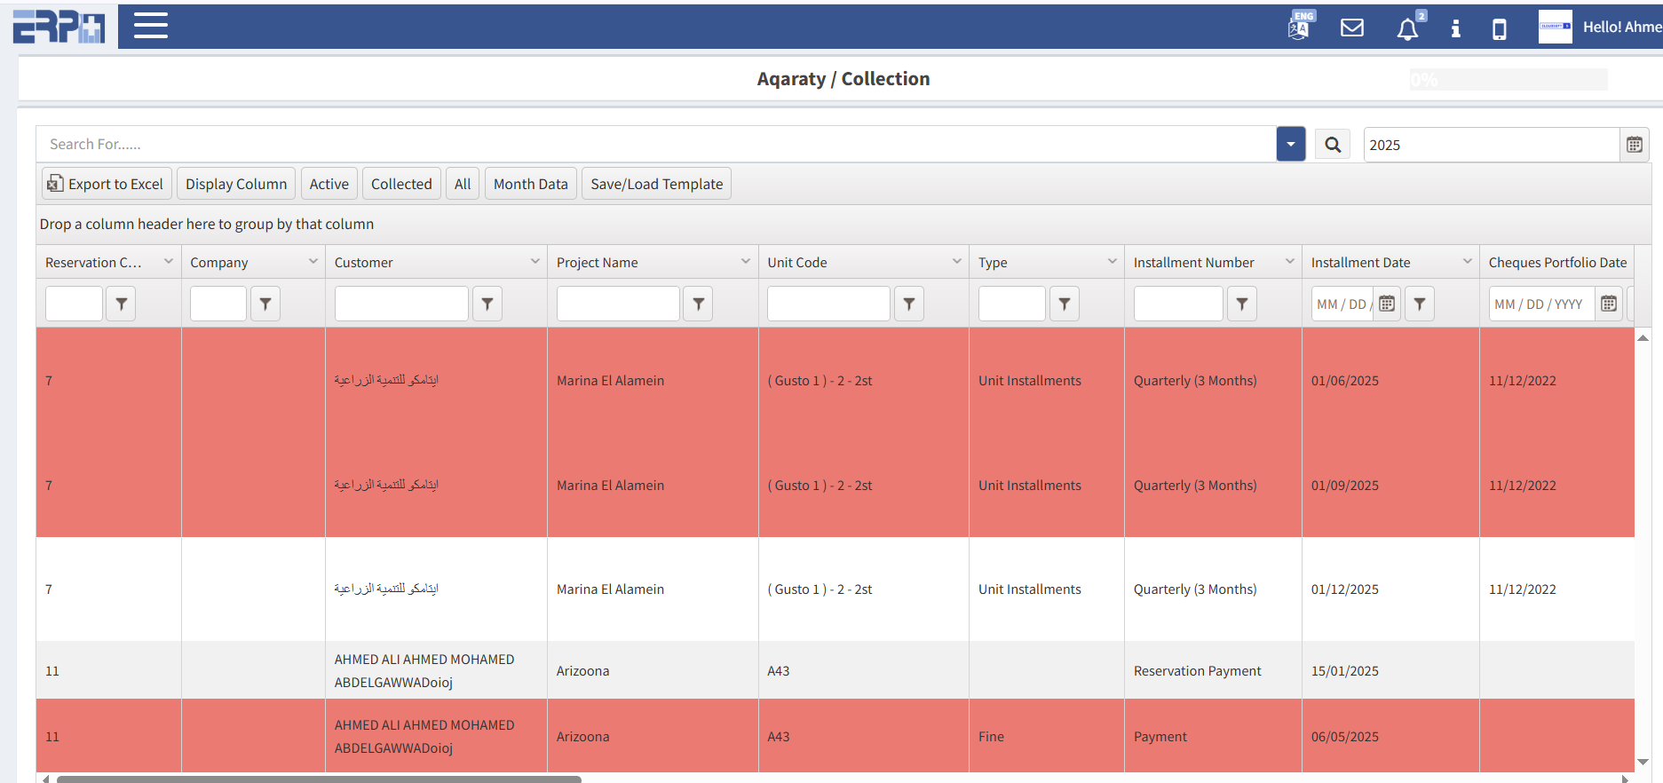Show only Active collection records
This screenshot has width=1663, height=783.
[329, 184]
